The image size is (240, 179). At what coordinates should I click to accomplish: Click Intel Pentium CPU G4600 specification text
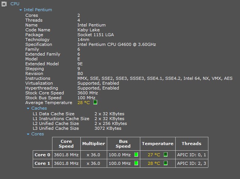116,44
